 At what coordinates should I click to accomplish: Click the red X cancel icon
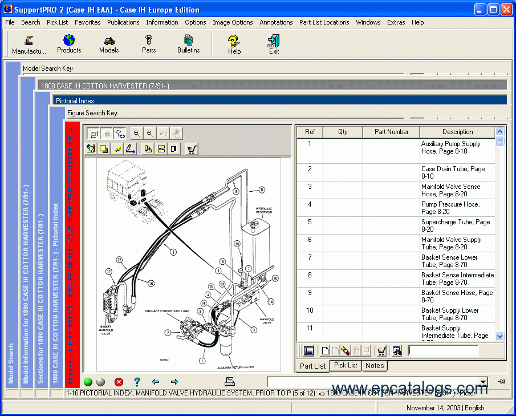pos(119,382)
